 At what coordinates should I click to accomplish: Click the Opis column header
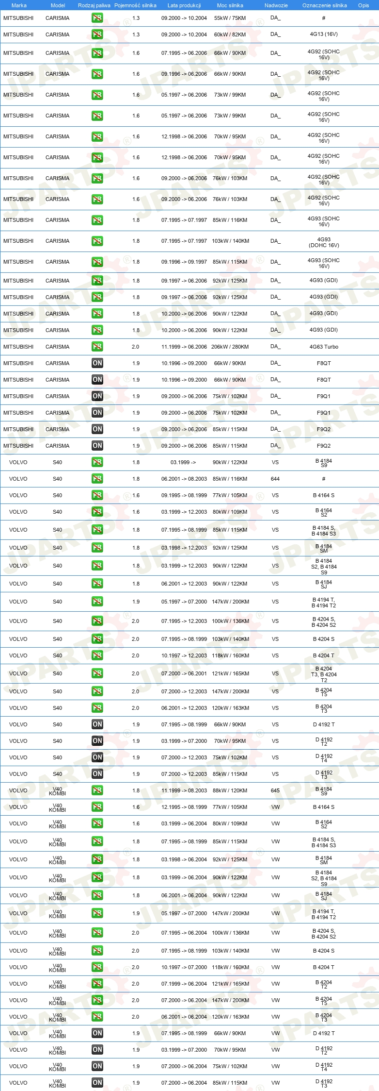pyautogui.click(x=363, y=5)
